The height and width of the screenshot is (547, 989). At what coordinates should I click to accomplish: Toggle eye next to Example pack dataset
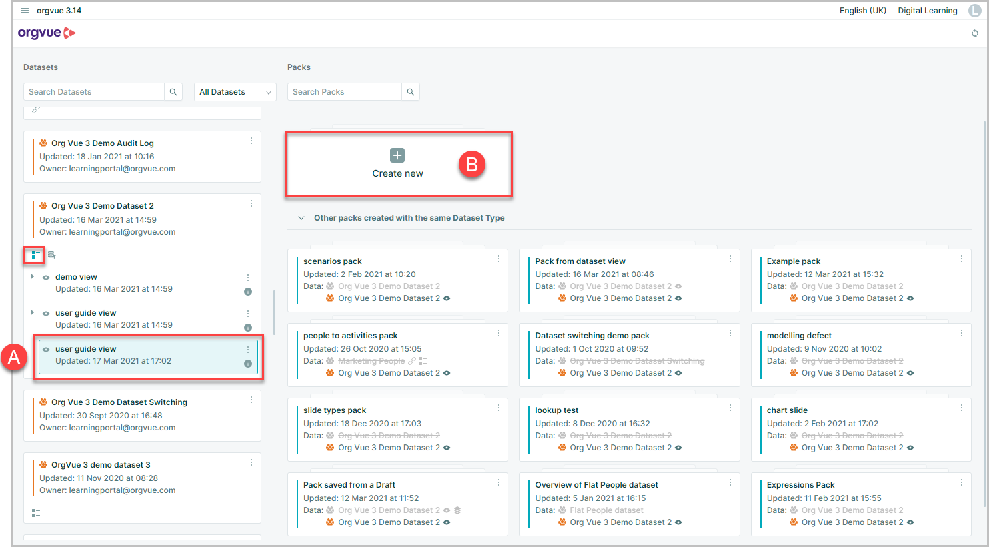click(x=910, y=298)
